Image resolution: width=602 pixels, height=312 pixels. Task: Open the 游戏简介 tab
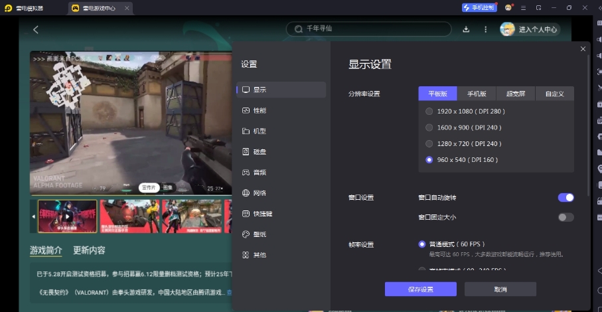tap(46, 251)
